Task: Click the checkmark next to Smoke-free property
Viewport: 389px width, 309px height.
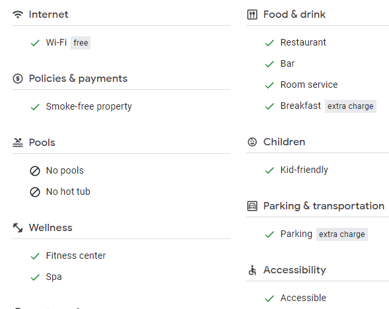Action: click(35, 107)
